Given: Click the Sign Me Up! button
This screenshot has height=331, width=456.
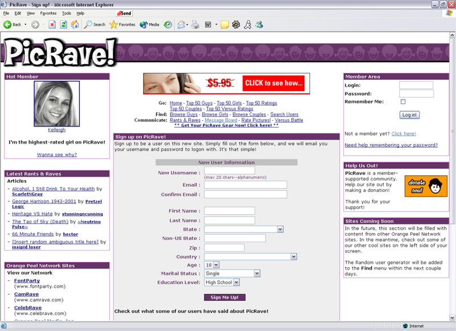Looking at the screenshot, I should click(x=225, y=297).
